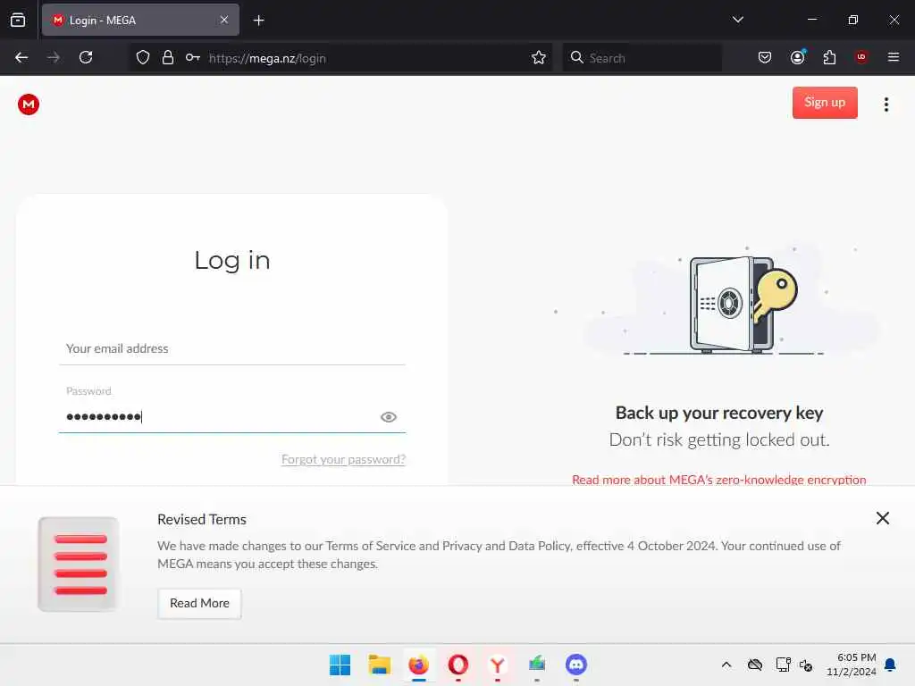
Task: Click the Read More button
Action: (199, 603)
